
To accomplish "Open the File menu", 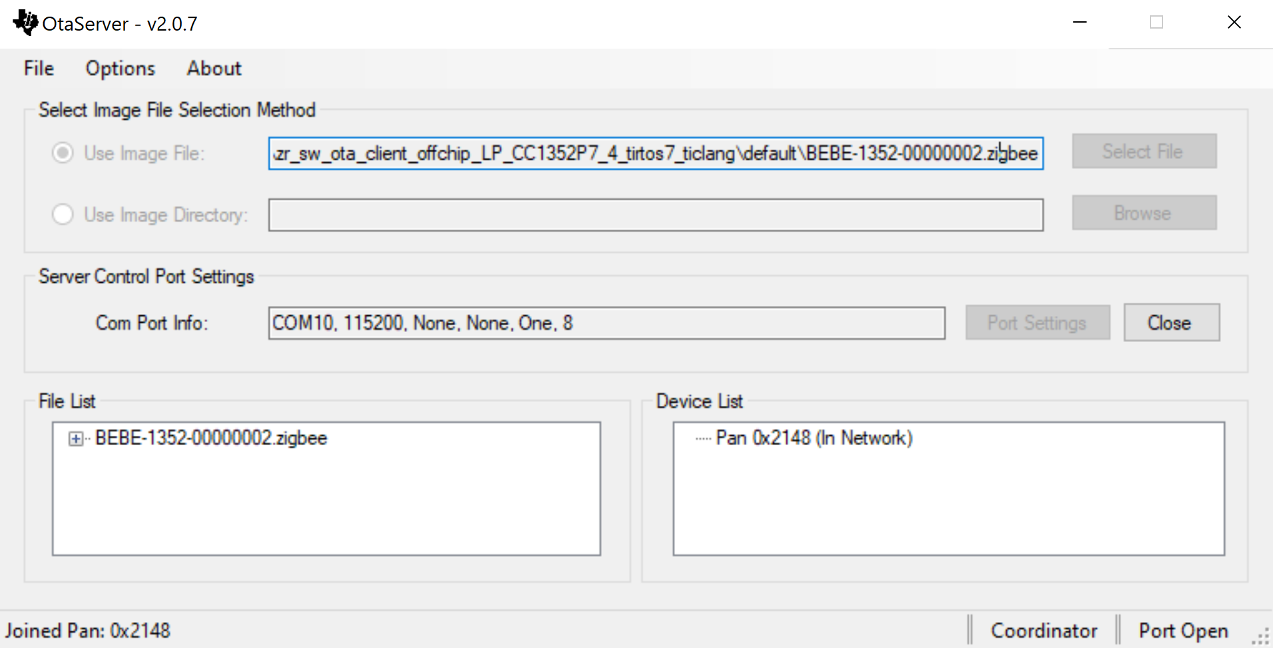I will coord(39,69).
